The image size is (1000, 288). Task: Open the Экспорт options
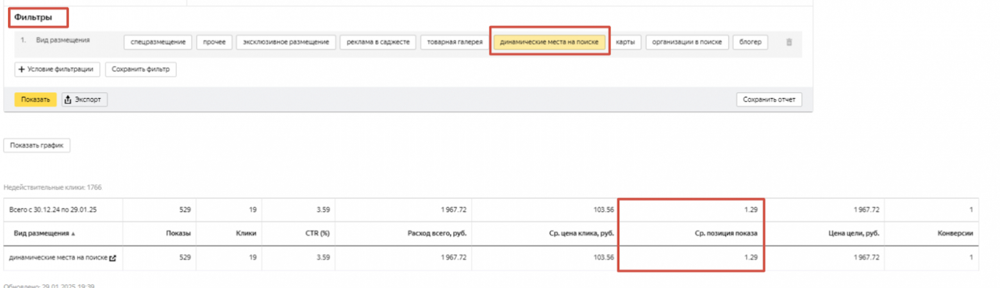pos(85,100)
